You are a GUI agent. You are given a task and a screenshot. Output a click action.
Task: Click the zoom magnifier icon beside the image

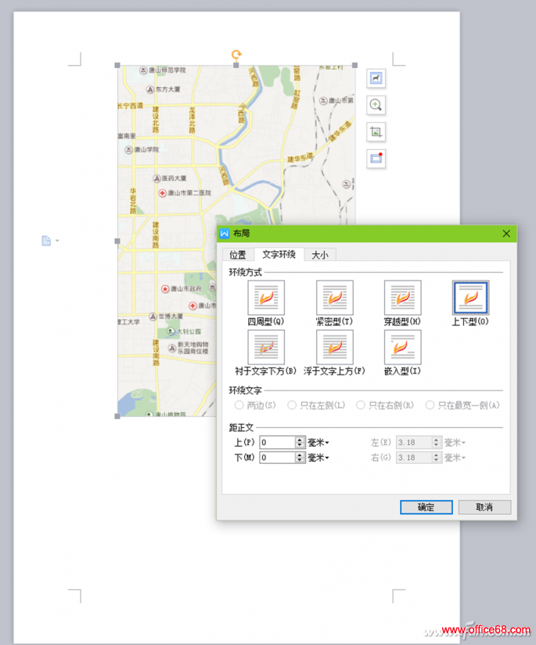pos(376,105)
